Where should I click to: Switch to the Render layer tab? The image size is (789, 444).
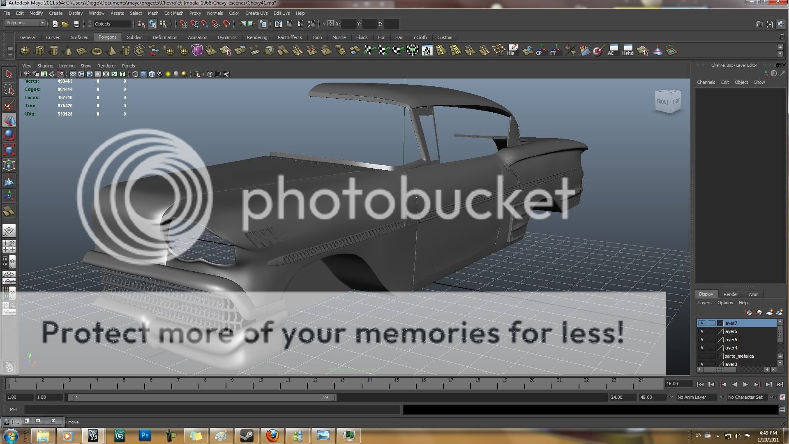[731, 294]
